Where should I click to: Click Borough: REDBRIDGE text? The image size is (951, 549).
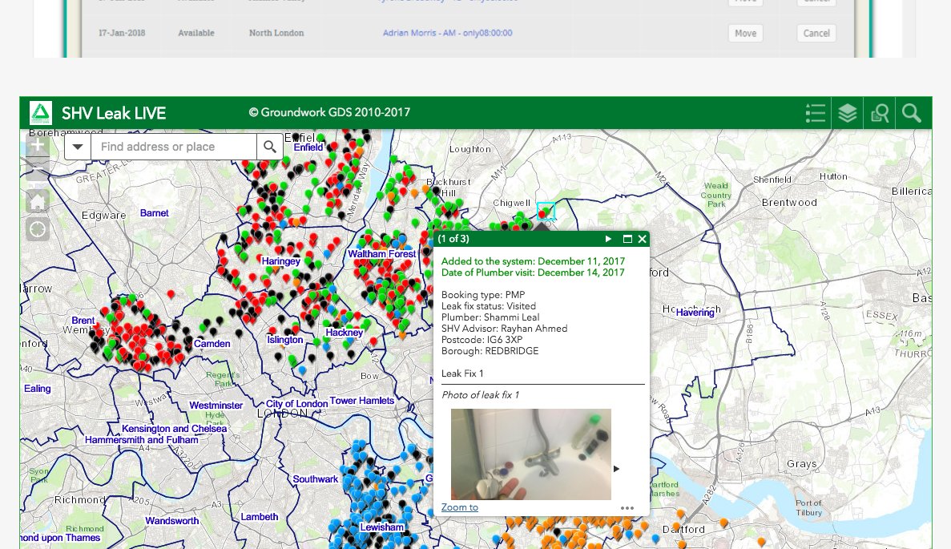pyautogui.click(x=490, y=351)
